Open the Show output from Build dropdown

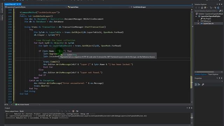click(39, 111)
